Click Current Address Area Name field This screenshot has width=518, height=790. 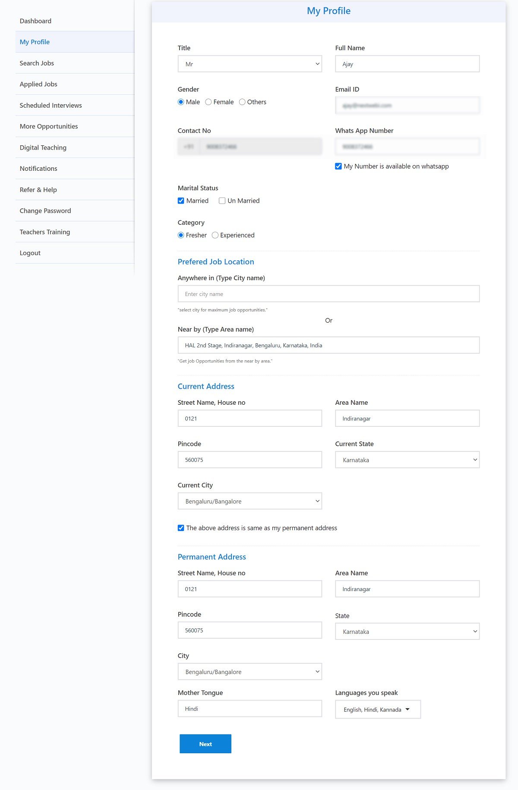click(x=407, y=419)
